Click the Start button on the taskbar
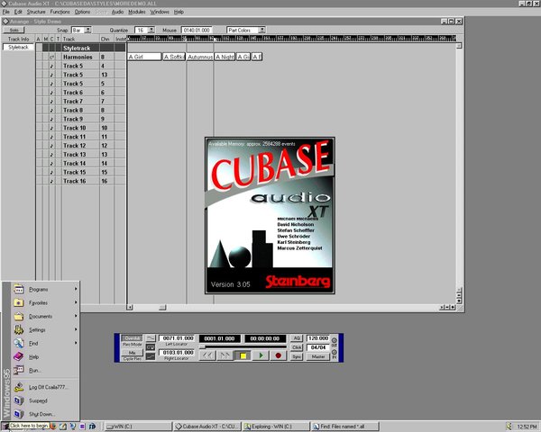 coord(5,427)
